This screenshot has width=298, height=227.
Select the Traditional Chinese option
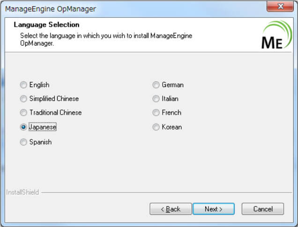coord(23,112)
